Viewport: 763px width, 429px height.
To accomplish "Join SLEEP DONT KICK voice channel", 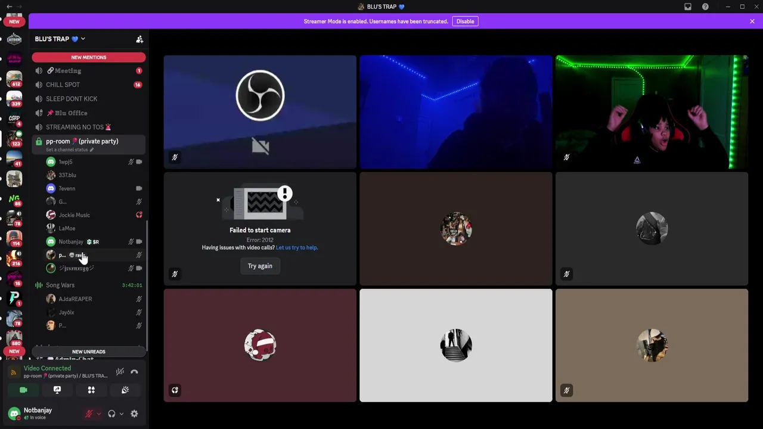I will [88, 99].
